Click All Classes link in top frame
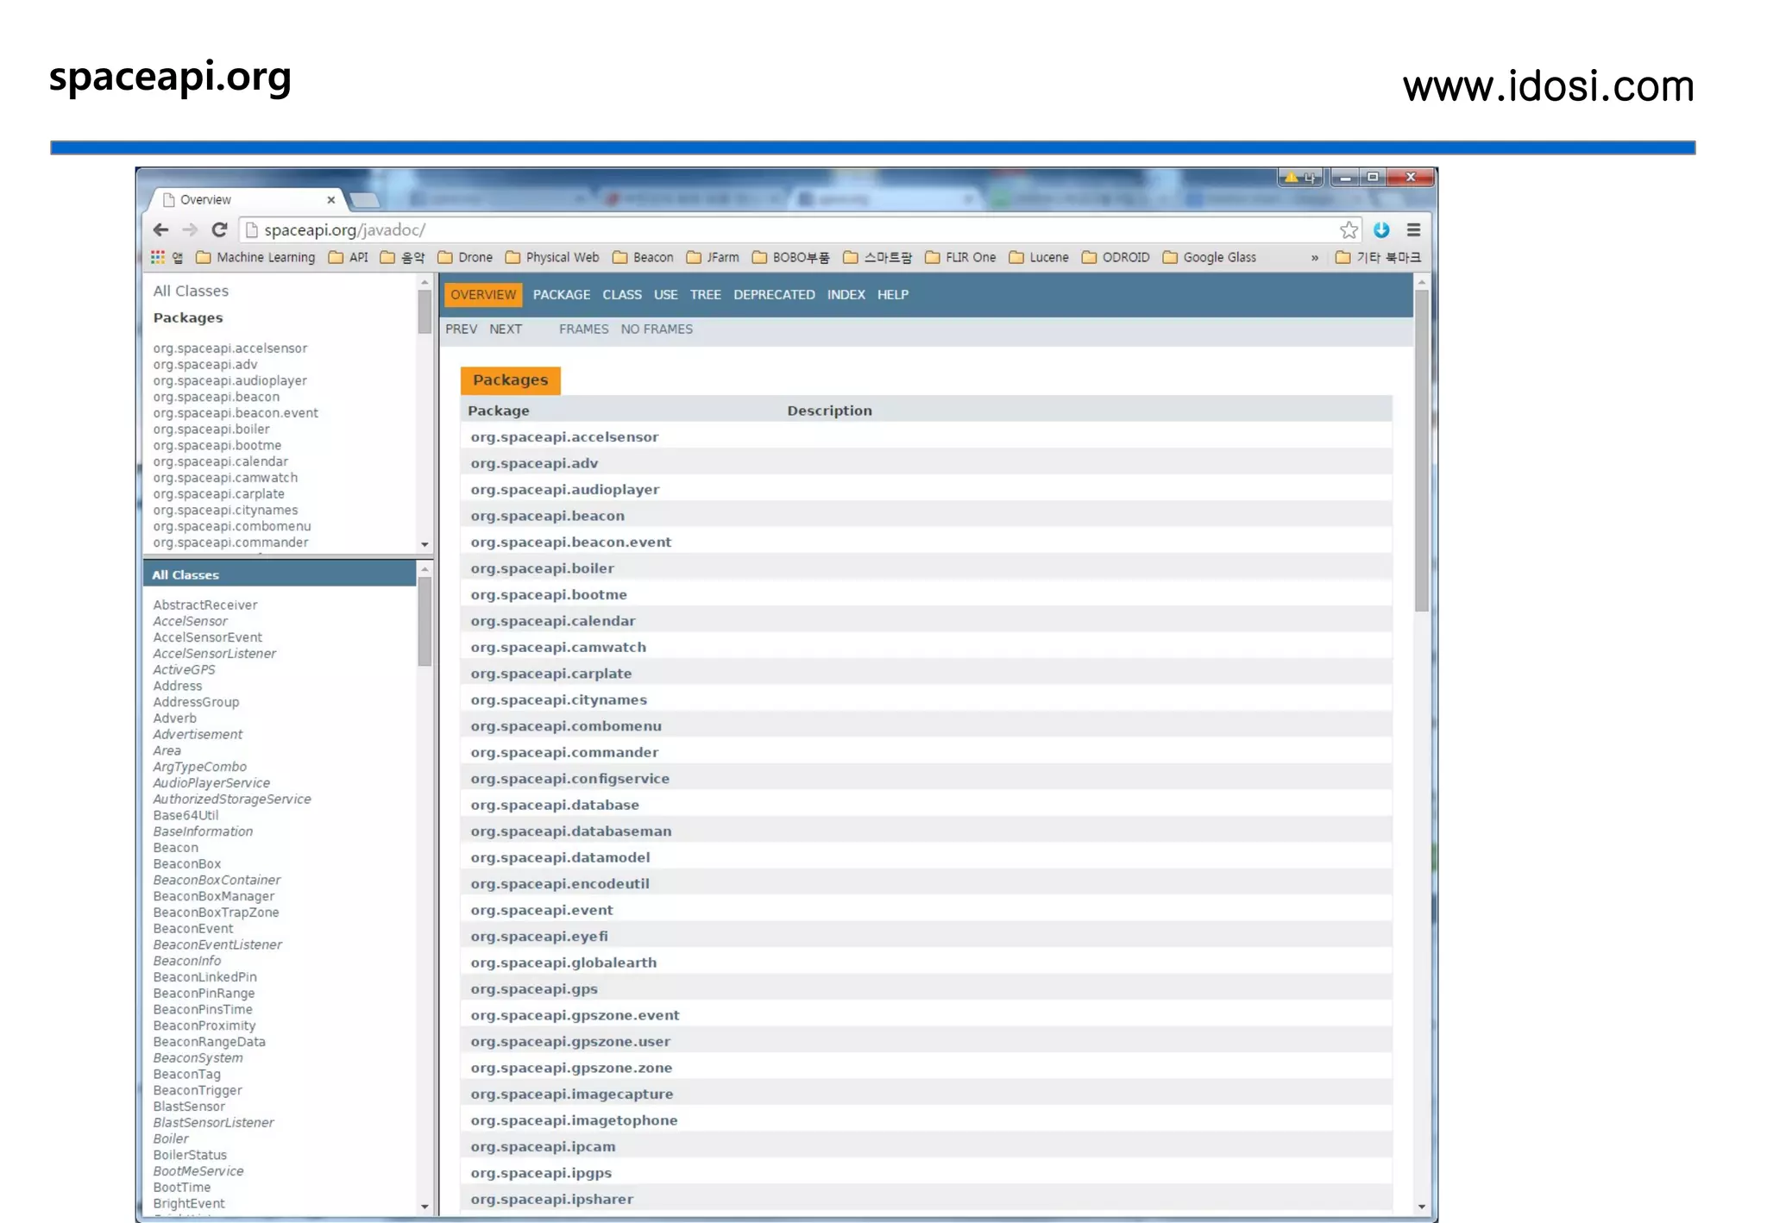This screenshot has height=1223, width=1767. (x=191, y=291)
